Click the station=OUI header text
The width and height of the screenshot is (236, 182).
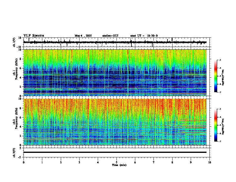tap(110, 36)
